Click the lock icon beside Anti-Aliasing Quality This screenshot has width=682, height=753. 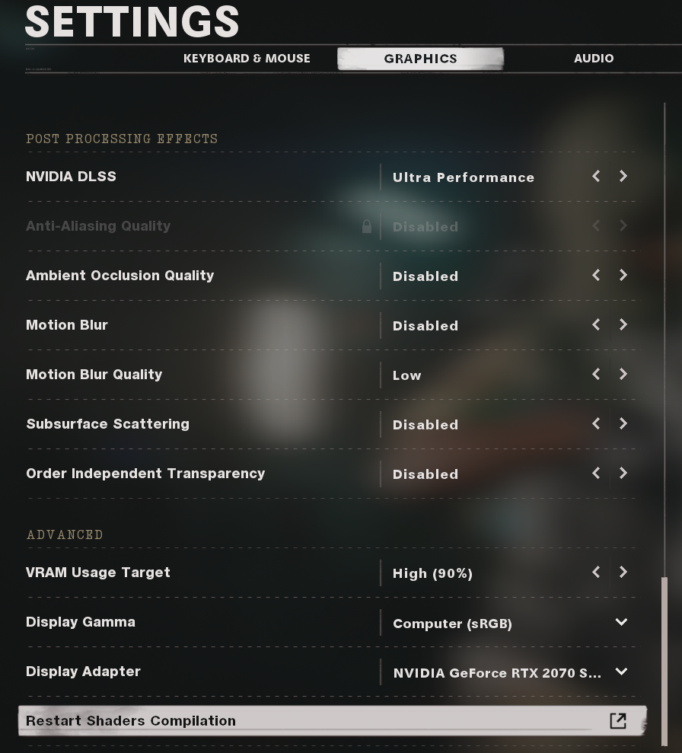pyautogui.click(x=367, y=226)
